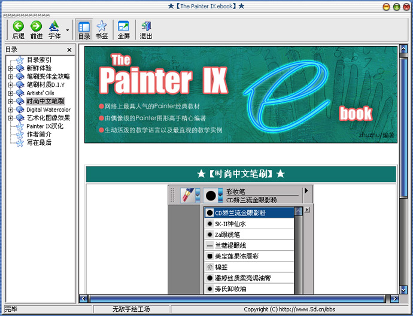Select Artists' Oils chapter

point(40,93)
